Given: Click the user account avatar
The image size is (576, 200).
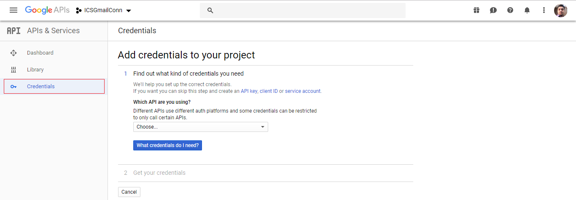Looking at the screenshot, I should [x=560, y=11].
